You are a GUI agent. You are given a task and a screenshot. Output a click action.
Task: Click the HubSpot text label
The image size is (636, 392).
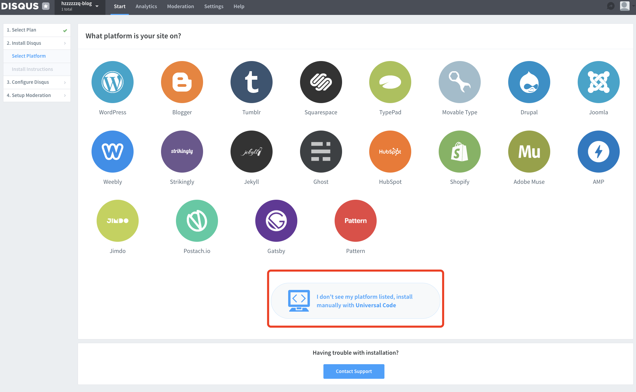point(390,182)
